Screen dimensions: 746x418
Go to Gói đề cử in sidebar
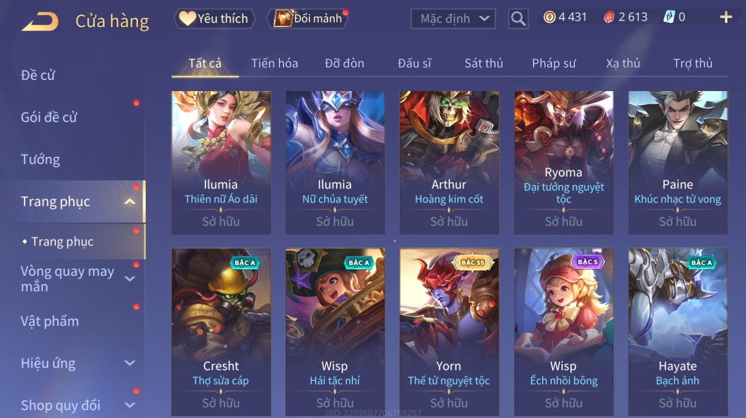tap(49, 117)
